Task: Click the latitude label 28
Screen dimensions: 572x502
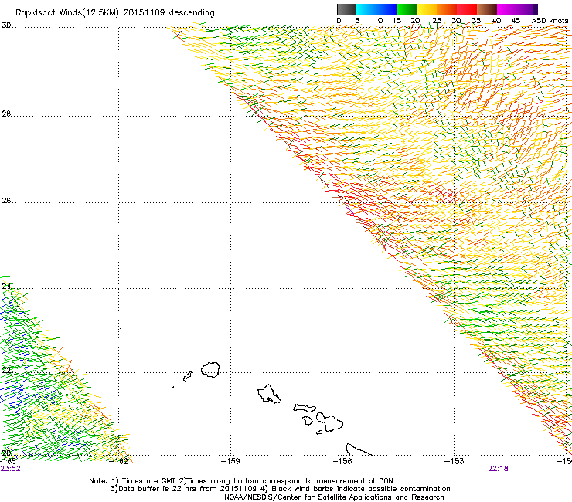Action: 6,114
